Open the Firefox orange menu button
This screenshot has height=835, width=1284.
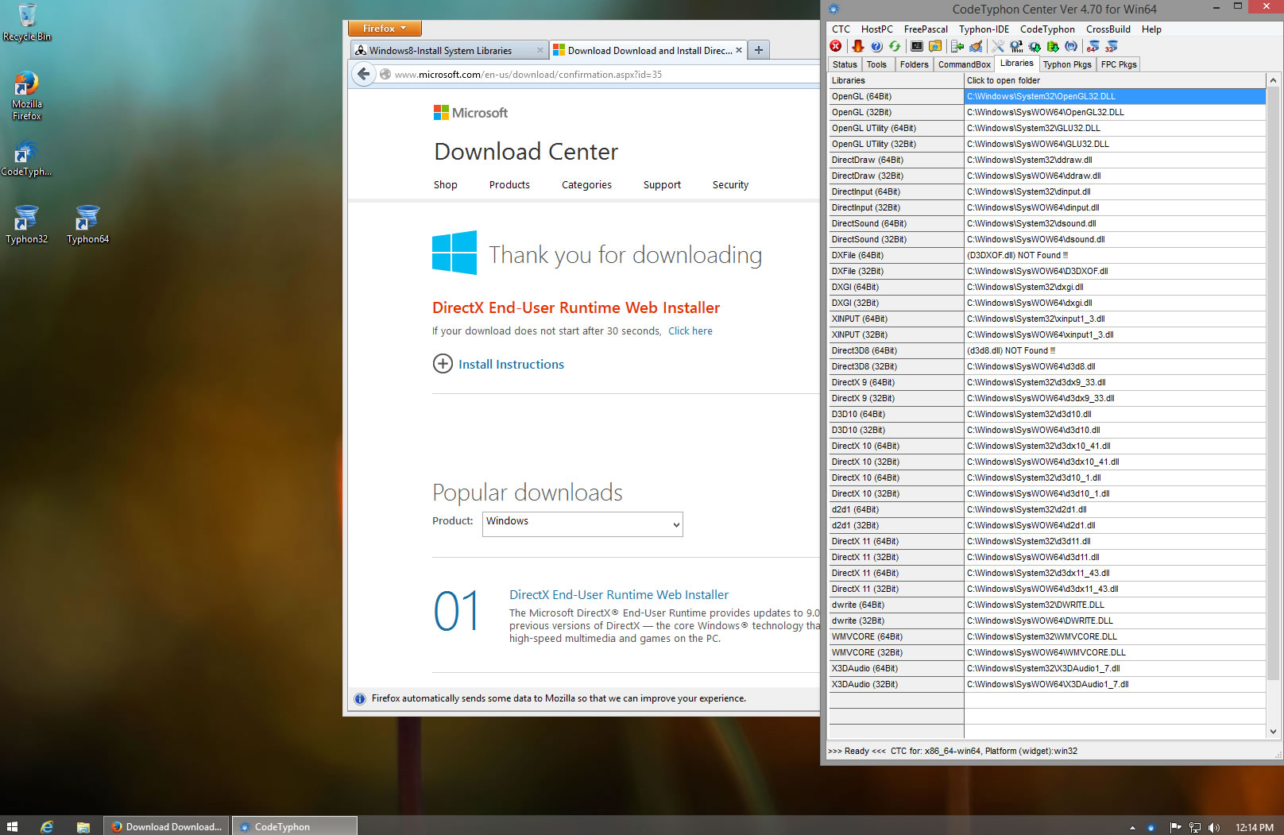pyautogui.click(x=385, y=29)
